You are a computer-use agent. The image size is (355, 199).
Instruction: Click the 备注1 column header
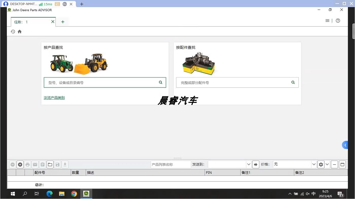click(x=267, y=173)
